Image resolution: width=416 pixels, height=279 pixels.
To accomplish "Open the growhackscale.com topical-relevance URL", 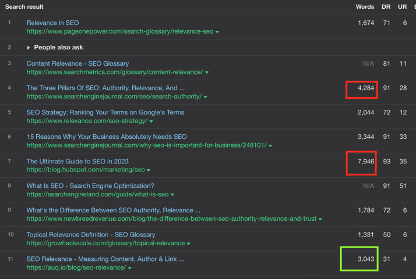I will click(x=105, y=243).
